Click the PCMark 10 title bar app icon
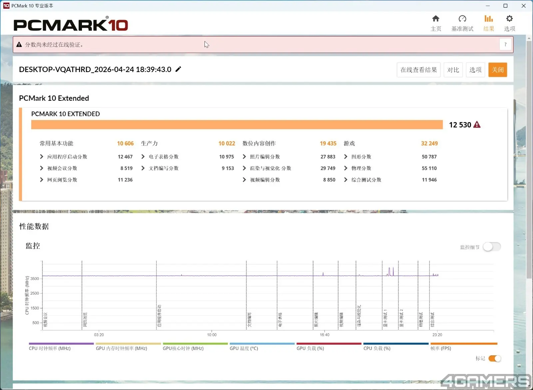The image size is (533, 390). coord(6,6)
